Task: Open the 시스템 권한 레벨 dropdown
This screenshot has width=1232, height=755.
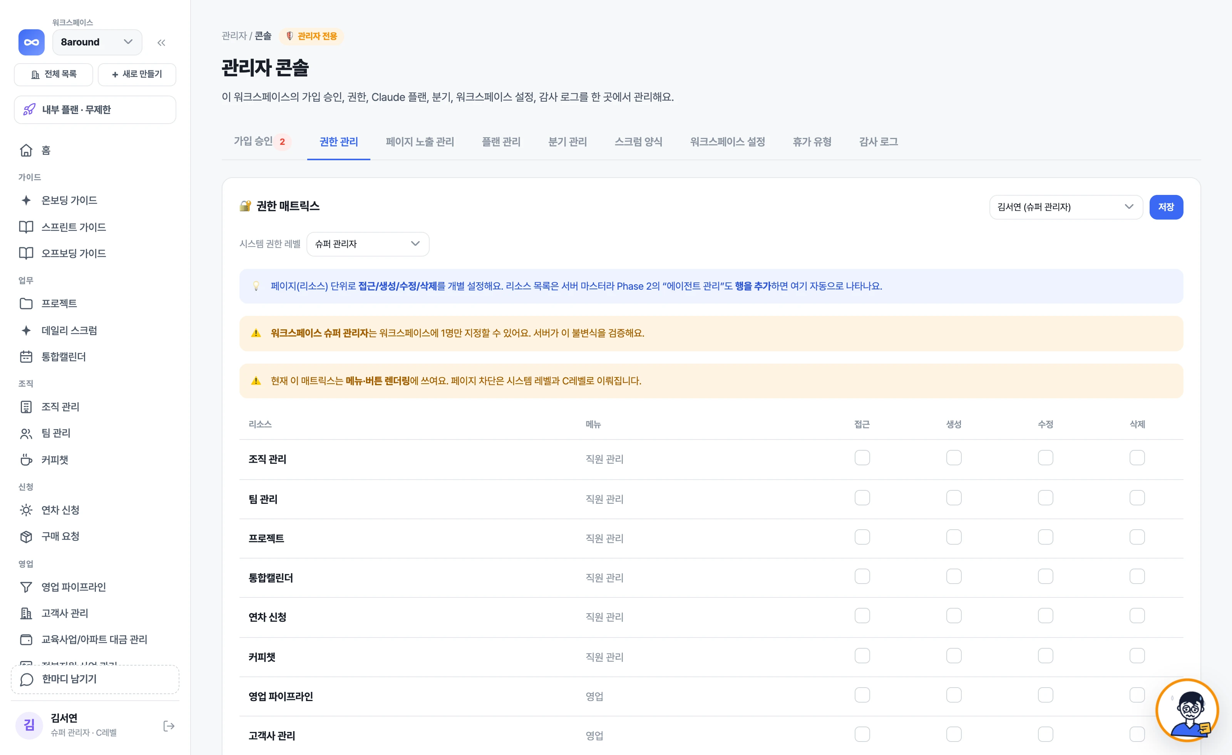Action: pos(368,244)
